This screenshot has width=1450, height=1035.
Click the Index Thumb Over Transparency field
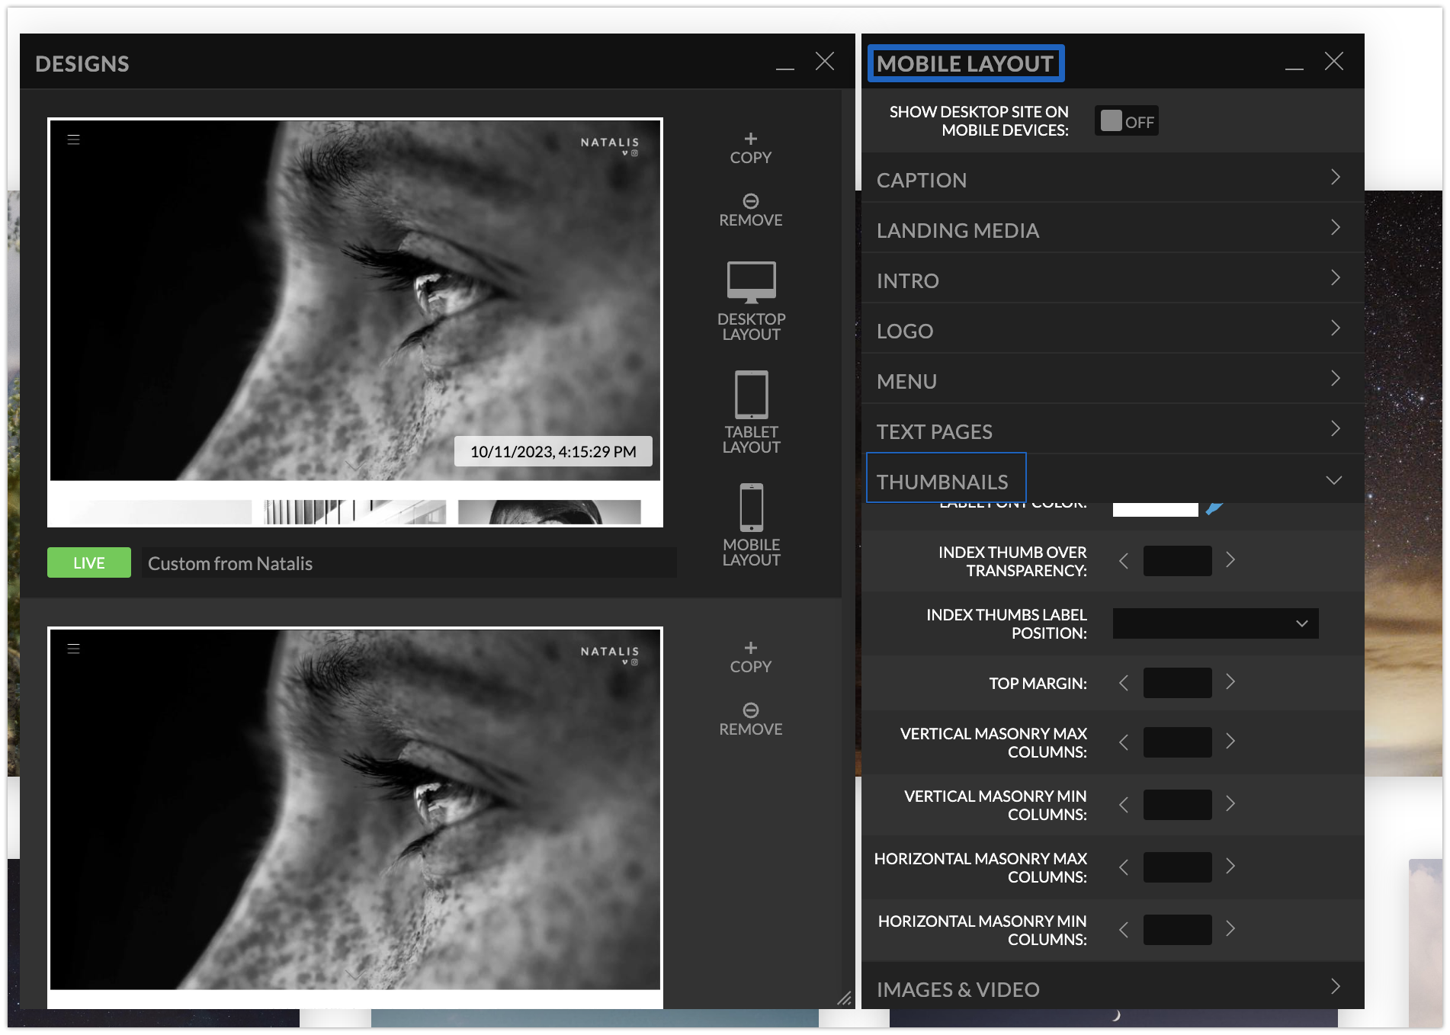(1177, 561)
